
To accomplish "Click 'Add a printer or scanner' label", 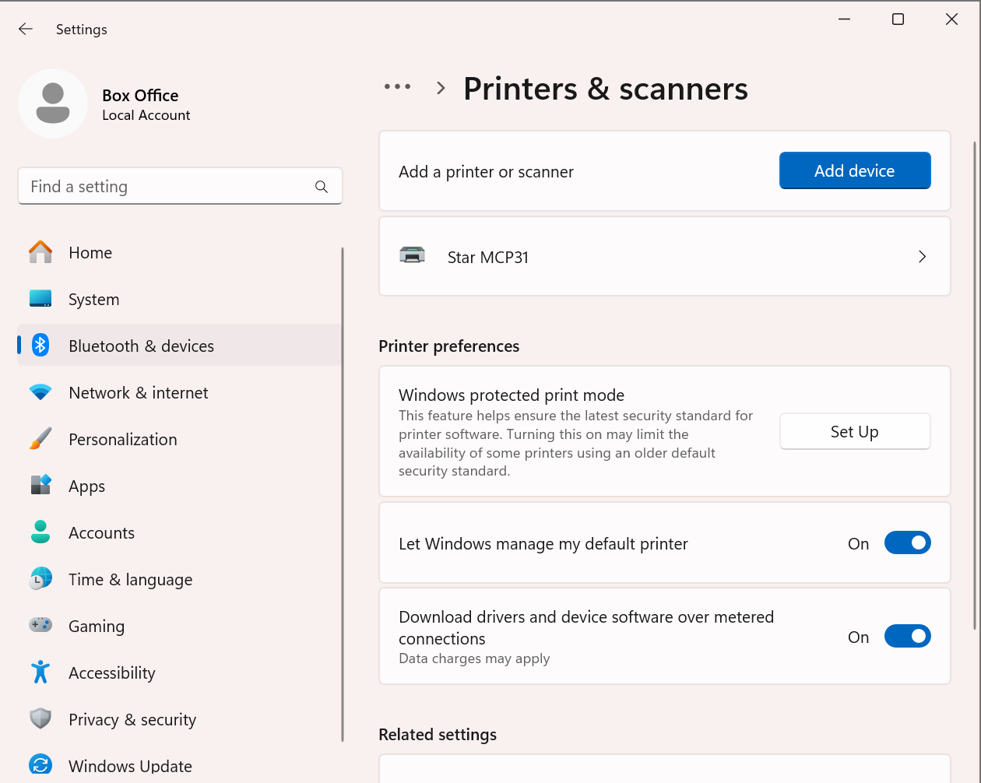I will pyautogui.click(x=486, y=172).
